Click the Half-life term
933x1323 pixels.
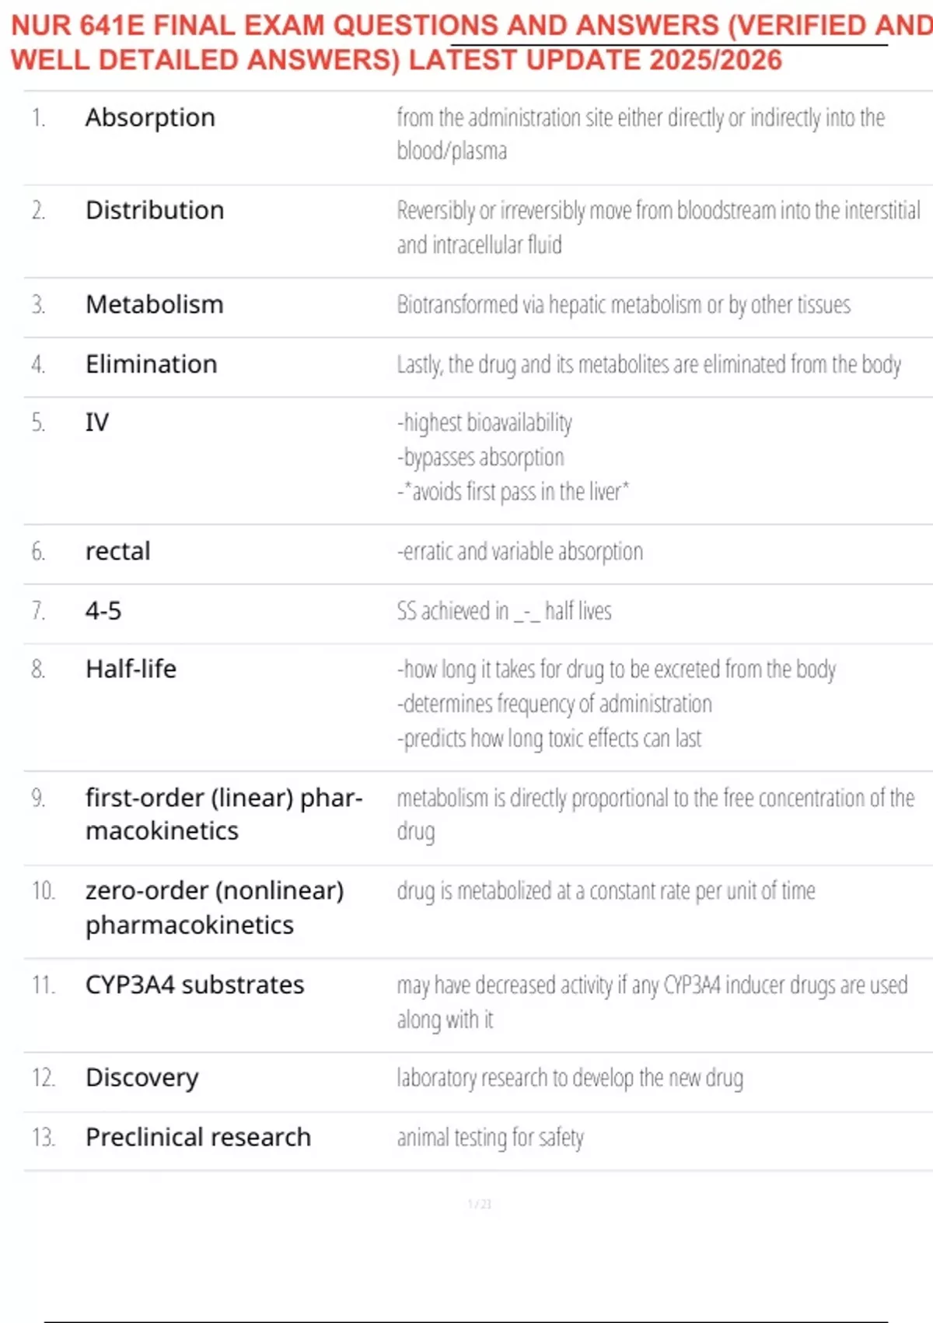(x=131, y=669)
